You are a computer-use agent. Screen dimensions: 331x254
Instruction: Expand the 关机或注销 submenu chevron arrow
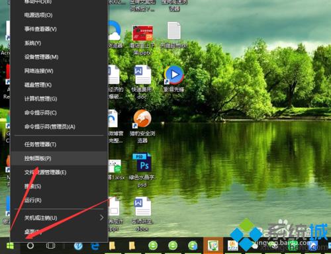[102, 218]
